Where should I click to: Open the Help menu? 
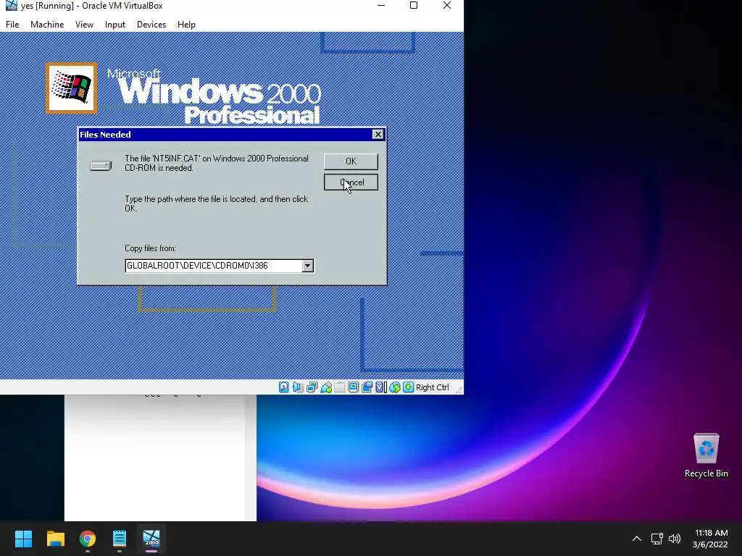tap(186, 25)
